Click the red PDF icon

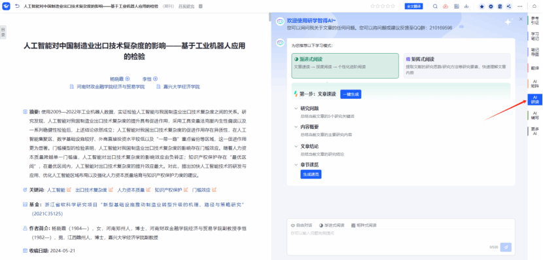pos(446,7)
